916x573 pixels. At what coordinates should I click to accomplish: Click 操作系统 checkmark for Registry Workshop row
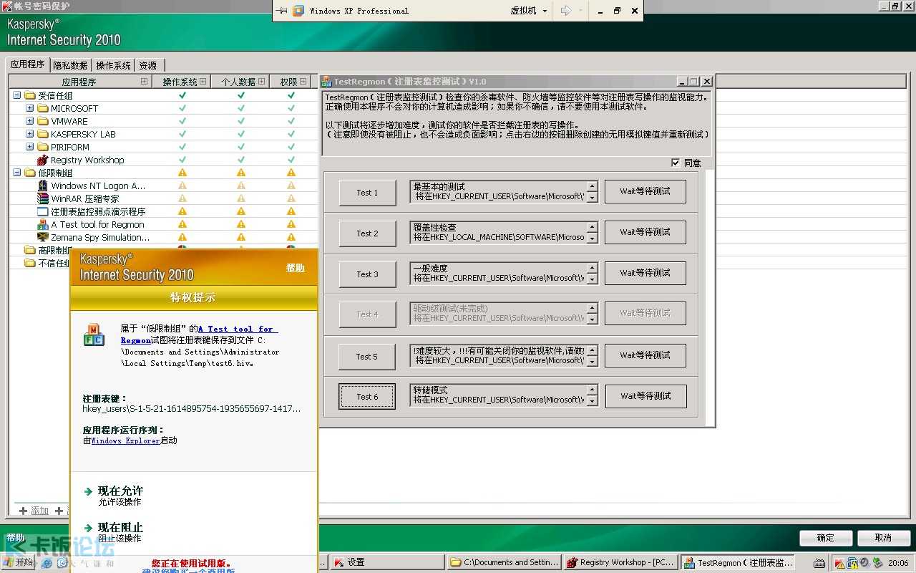182,160
